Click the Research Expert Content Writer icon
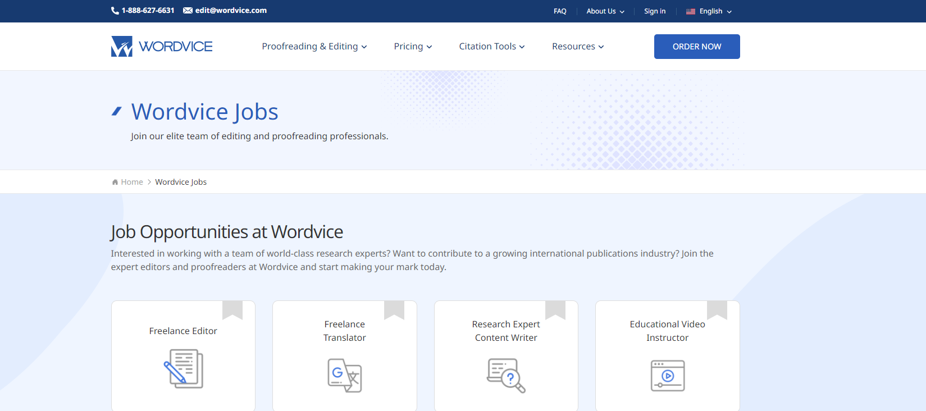 click(506, 375)
